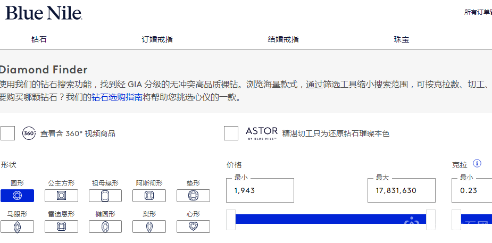Select the 马眼形 marquise shape icon
Image resolution: width=492 pixels, height=243 pixels.
pyautogui.click(x=17, y=227)
